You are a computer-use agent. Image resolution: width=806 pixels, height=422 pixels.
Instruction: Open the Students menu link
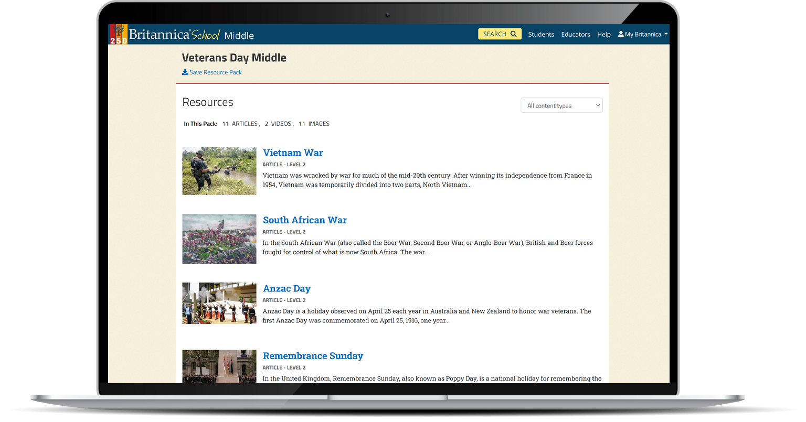(541, 35)
